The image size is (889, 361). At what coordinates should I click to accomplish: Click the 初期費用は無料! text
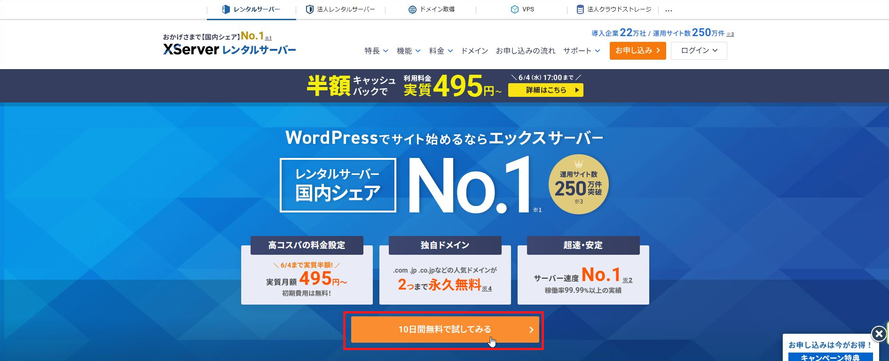coord(307,293)
